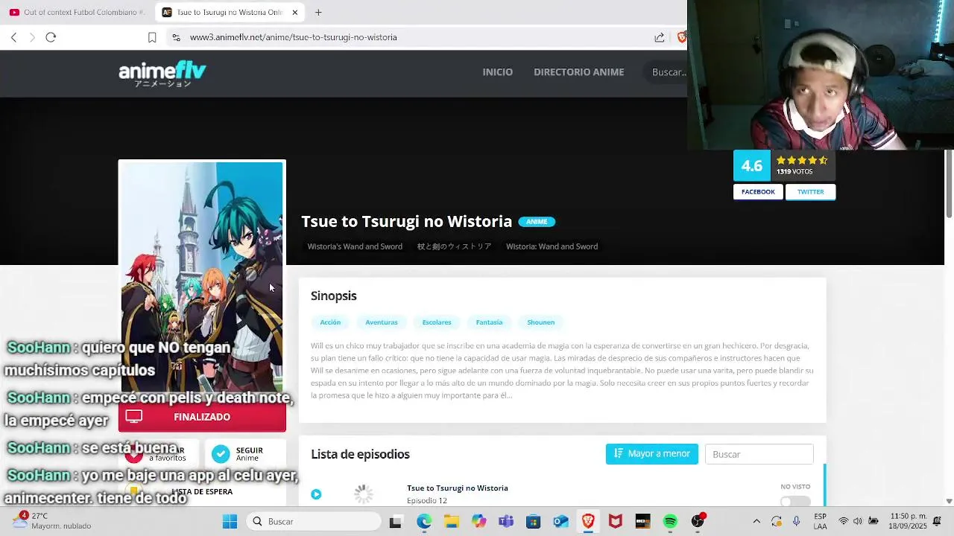The height and width of the screenshot is (536, 954).
Task: Rate the anime with the star rating
Action: (x=802, y=160)
